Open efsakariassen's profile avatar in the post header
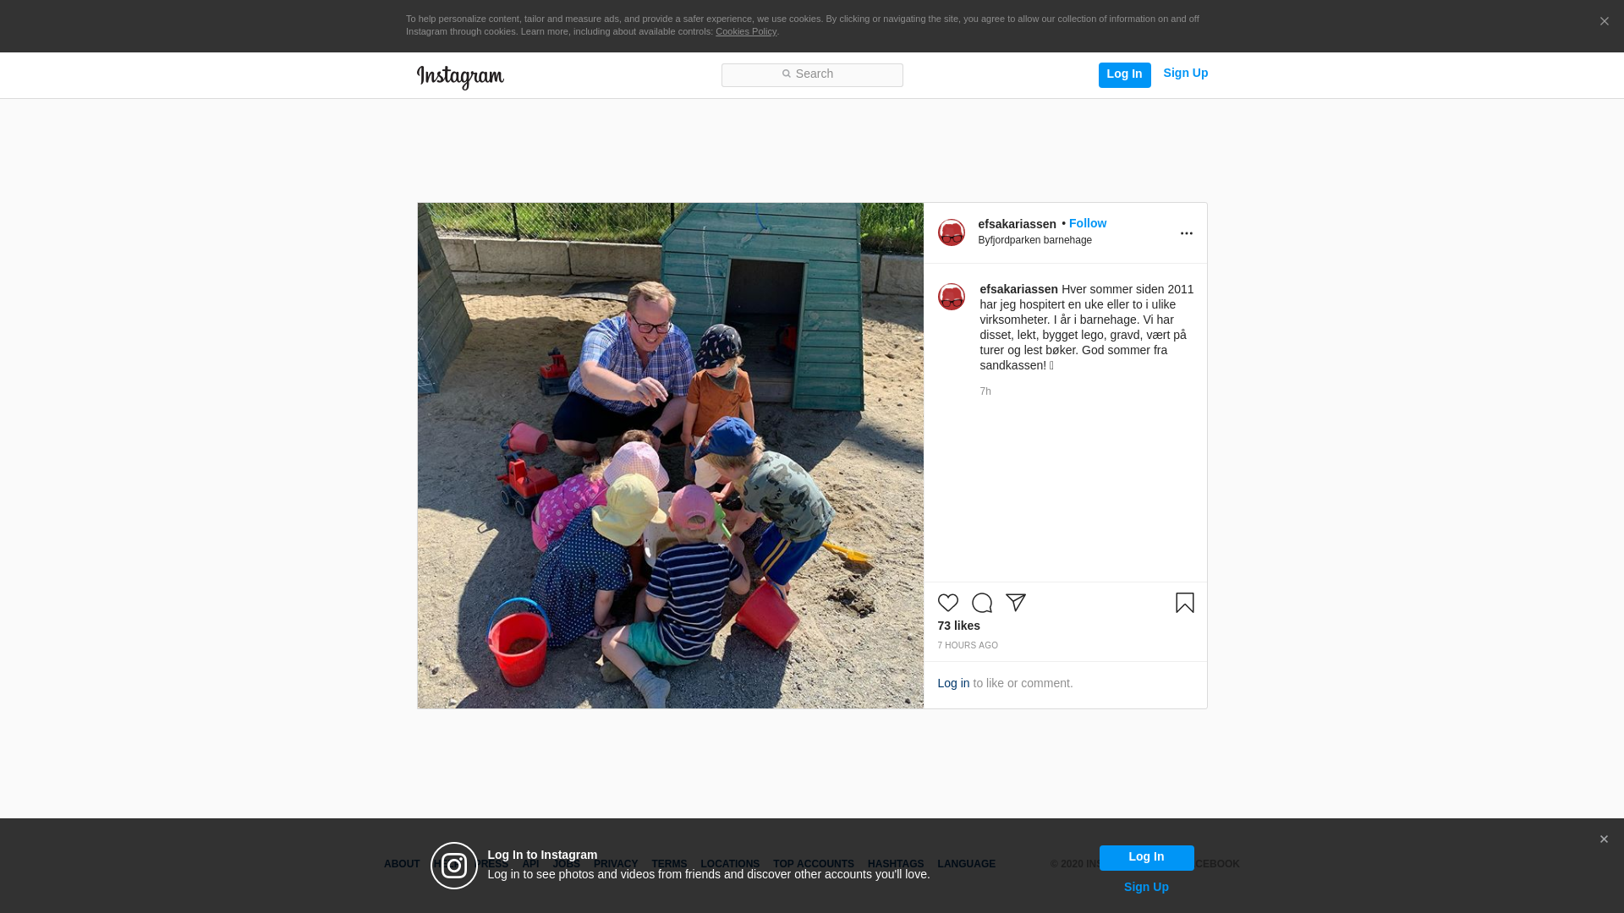The image size is (1624, 913). (952, 232)
